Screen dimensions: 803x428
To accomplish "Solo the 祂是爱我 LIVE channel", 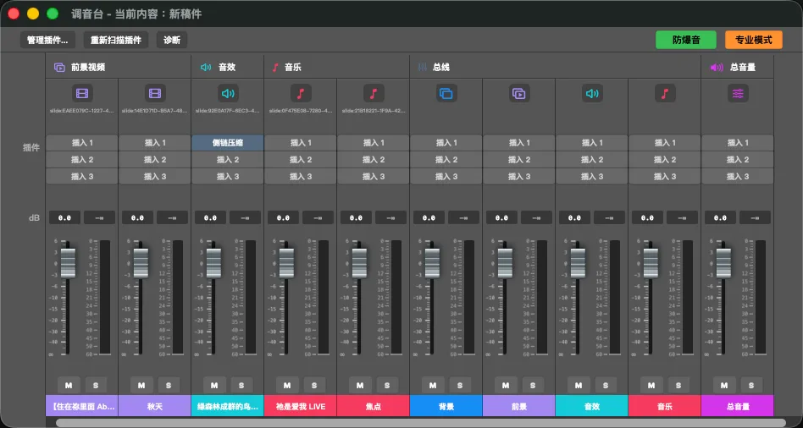I will click(x=314, y=385).
